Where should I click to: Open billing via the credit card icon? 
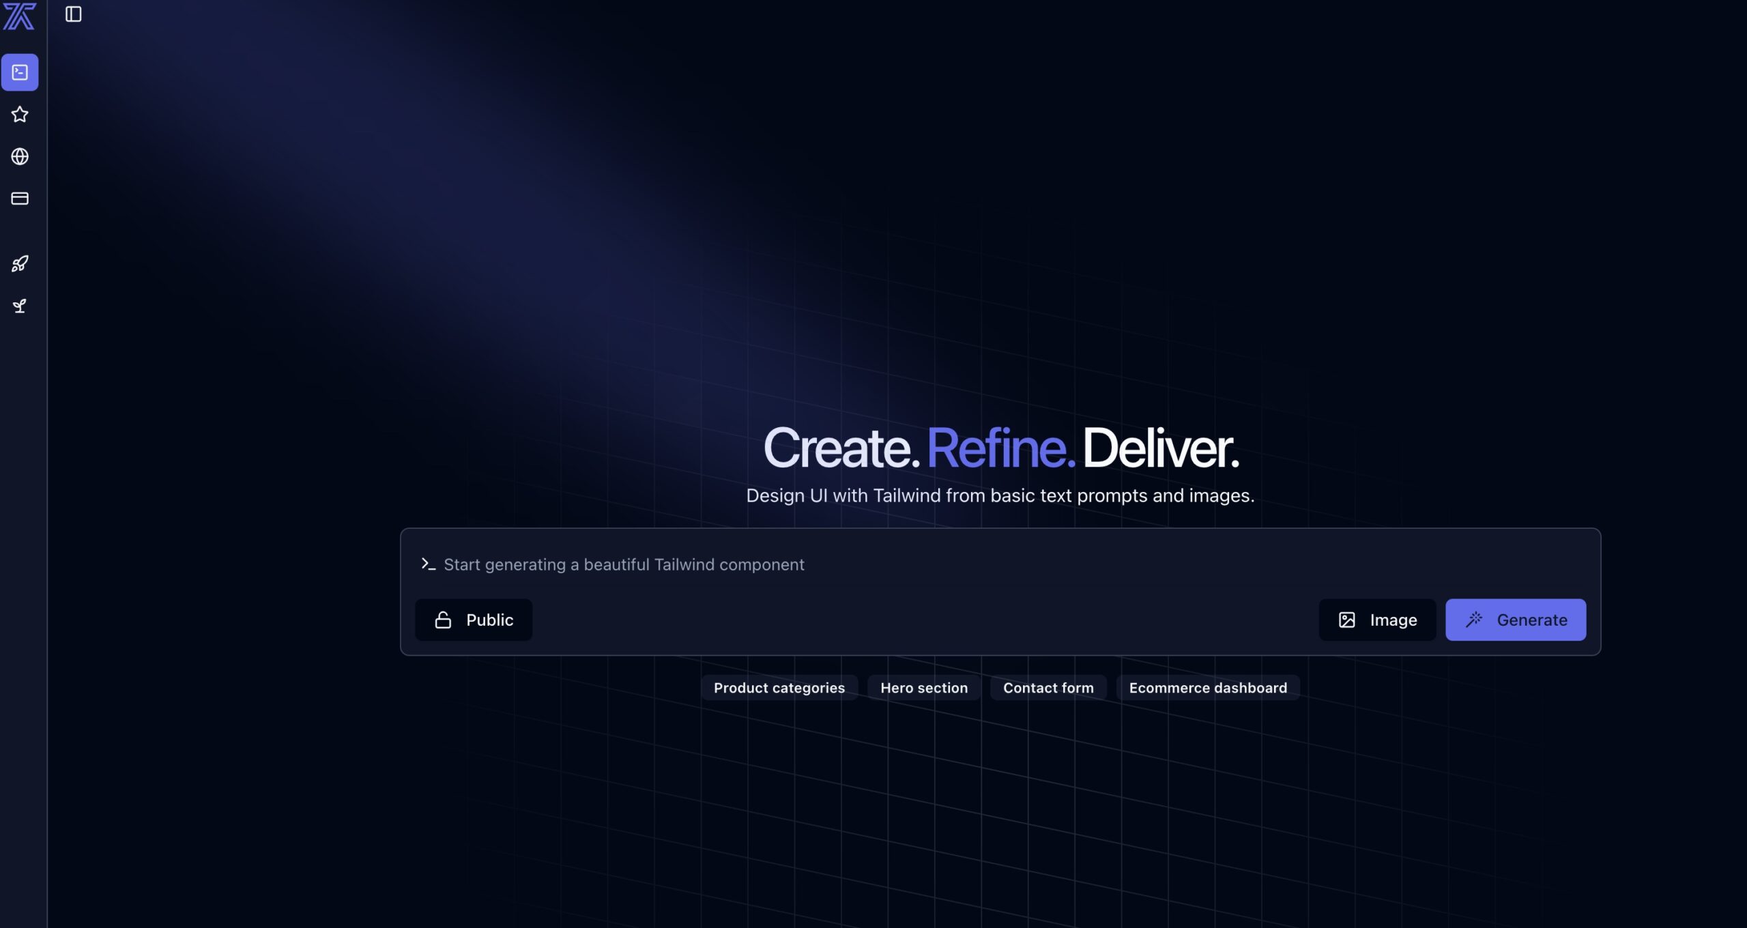tap(20, 199)
